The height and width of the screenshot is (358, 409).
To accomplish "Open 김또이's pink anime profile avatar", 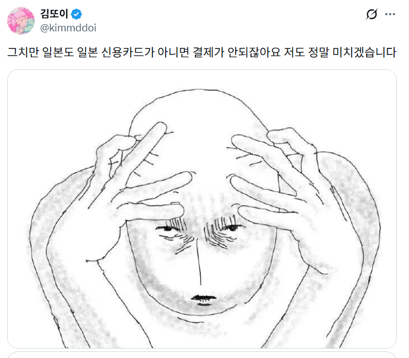I will coord(21,20).
